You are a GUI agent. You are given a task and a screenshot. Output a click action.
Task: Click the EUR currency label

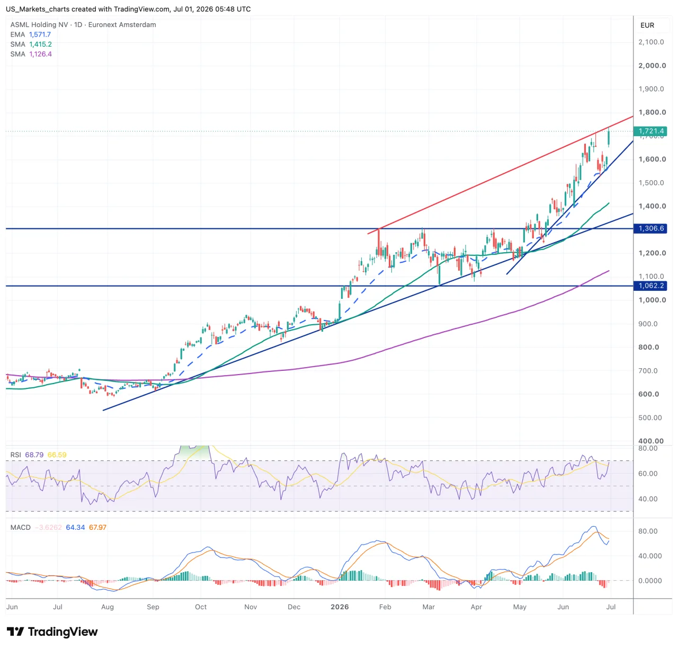point(647,25)
